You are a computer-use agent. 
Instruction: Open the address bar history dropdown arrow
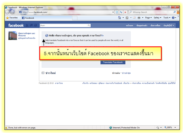(x=113, y=12)
